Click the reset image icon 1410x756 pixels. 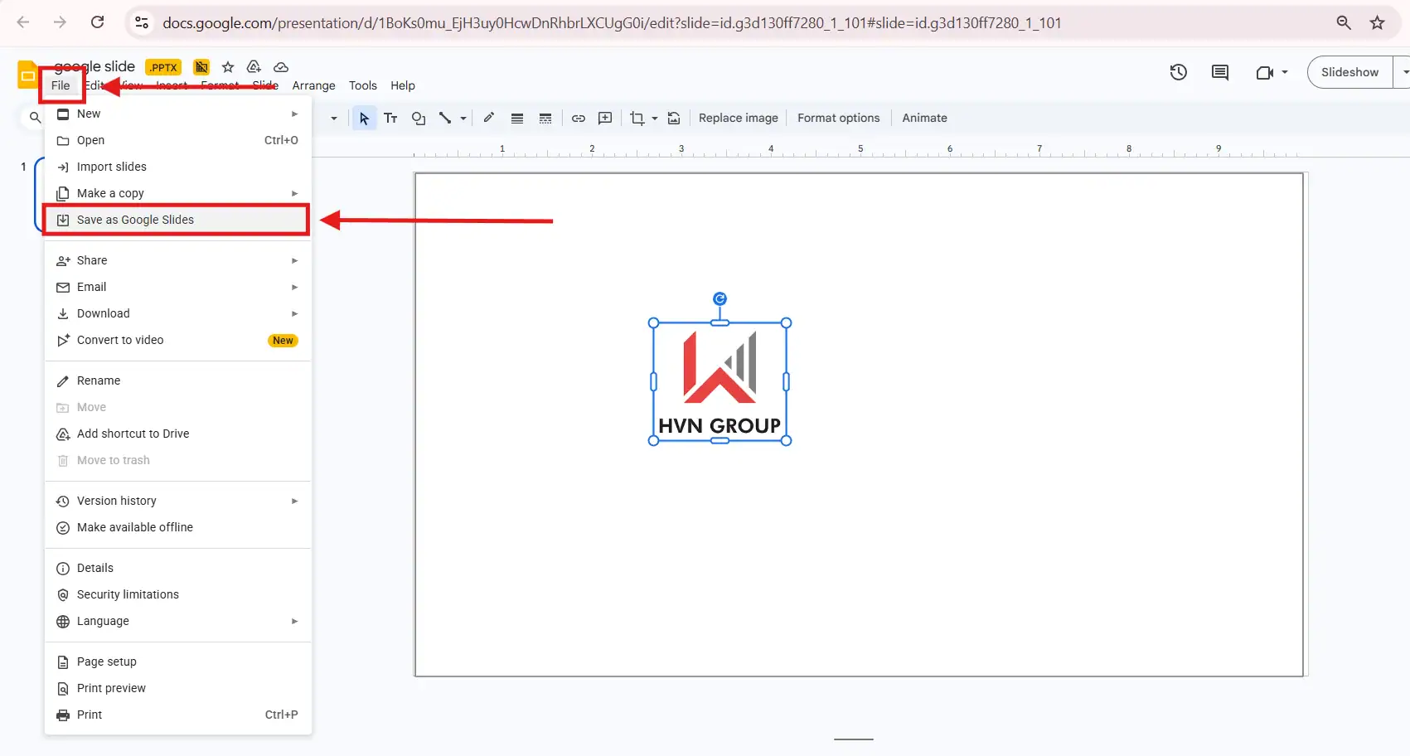click(674, 119)
